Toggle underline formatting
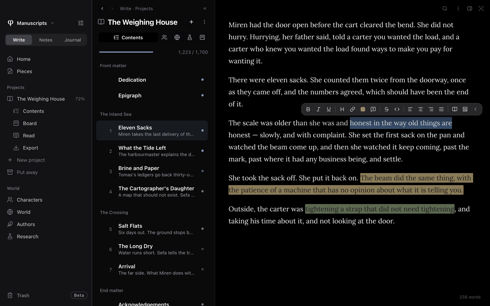 (x=329, y=109)
